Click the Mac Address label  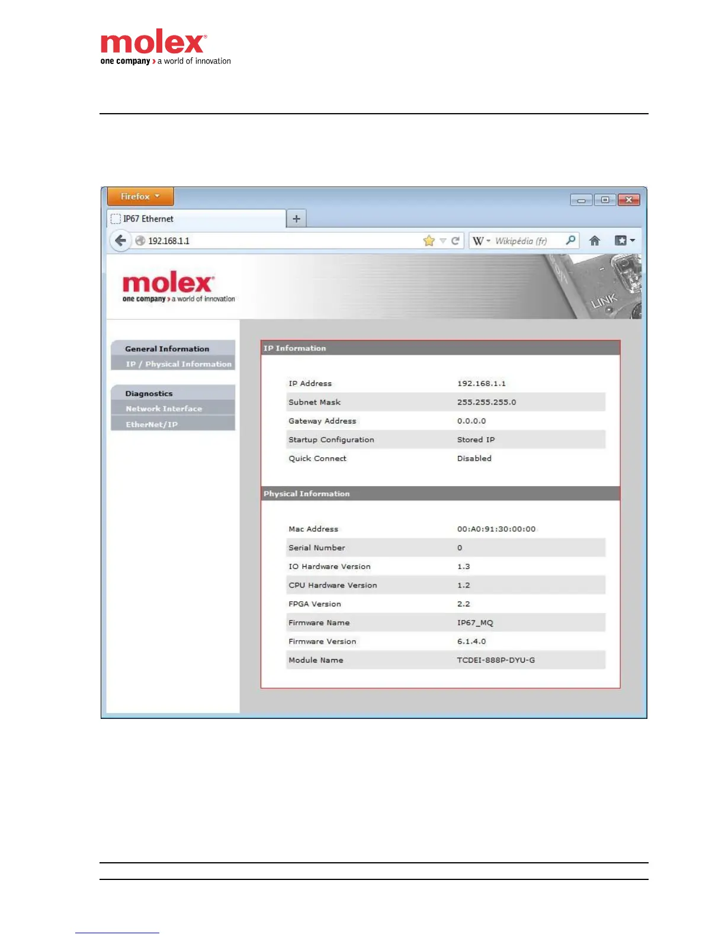(x=313, y=529)
